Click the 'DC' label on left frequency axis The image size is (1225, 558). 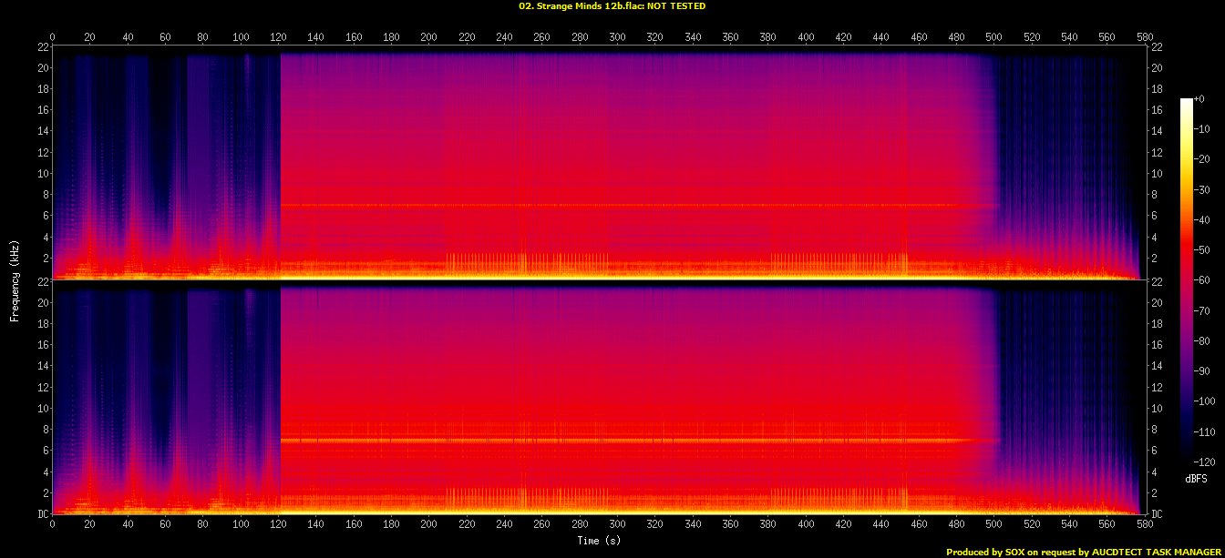click(x=41, y=514)
